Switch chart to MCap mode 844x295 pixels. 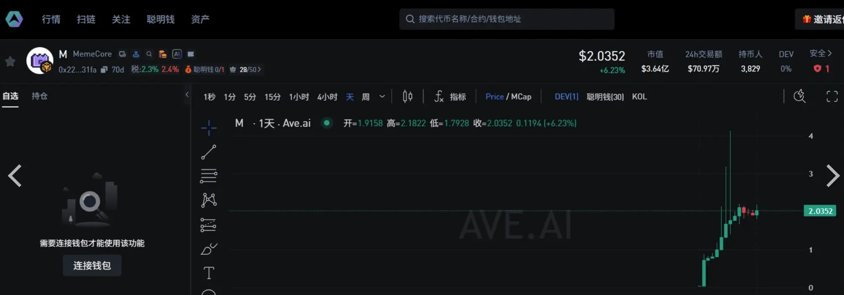click(x=521, y=97)
